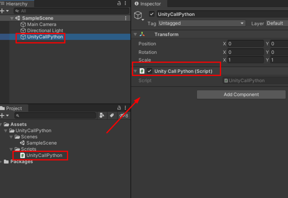Select UnityCallPython object in Hierarchy
The width and height of the screenshot is (288, 198).
point(45,37)
